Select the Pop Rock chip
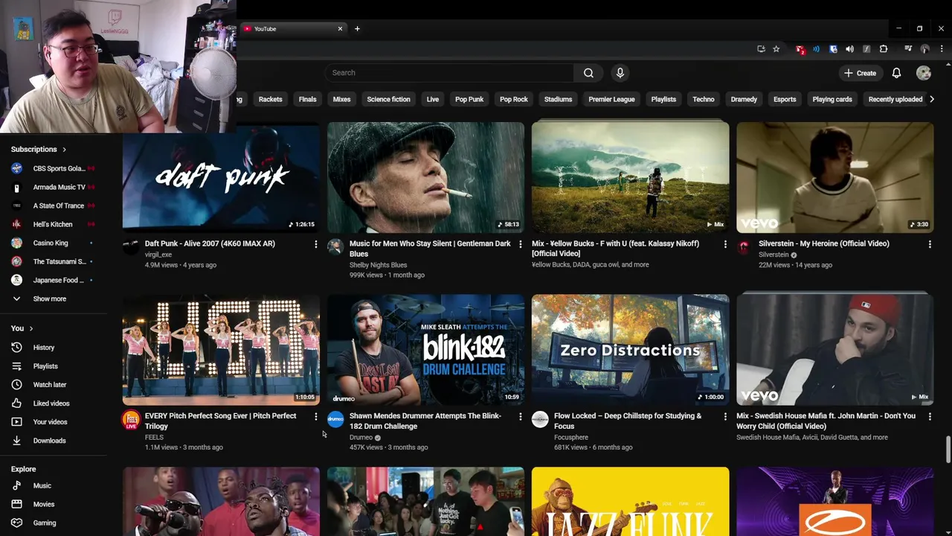Viewport: 952px width, 536px height. point(514,99)
